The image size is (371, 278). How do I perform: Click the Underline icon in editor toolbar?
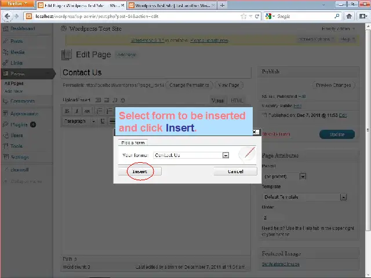[103, 122]
